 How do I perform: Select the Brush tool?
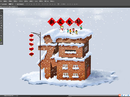click(1, 21)
